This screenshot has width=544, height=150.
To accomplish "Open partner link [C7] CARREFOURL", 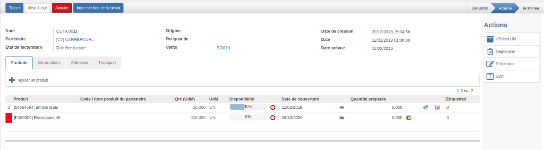I will [75, 39].
